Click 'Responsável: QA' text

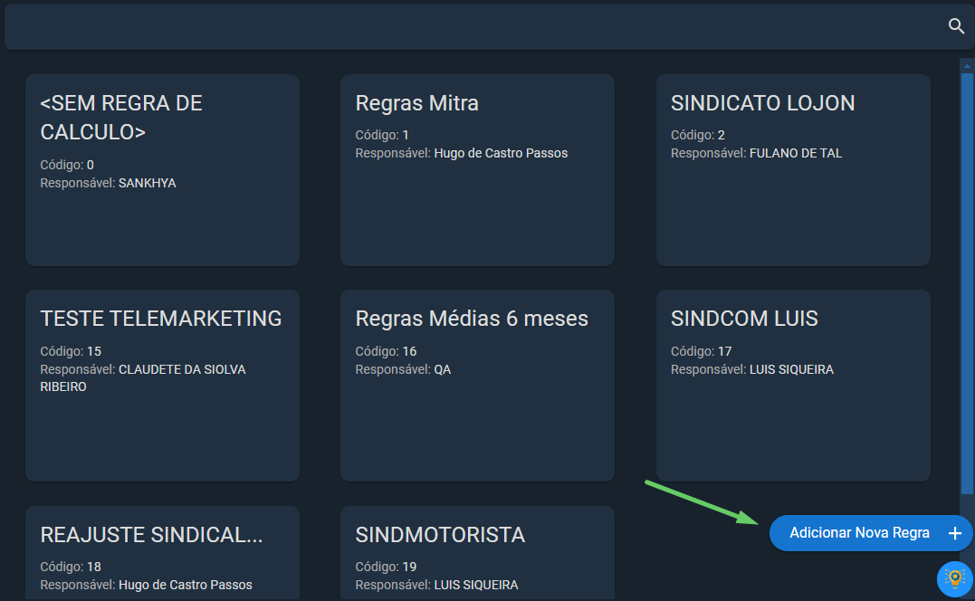403,370
